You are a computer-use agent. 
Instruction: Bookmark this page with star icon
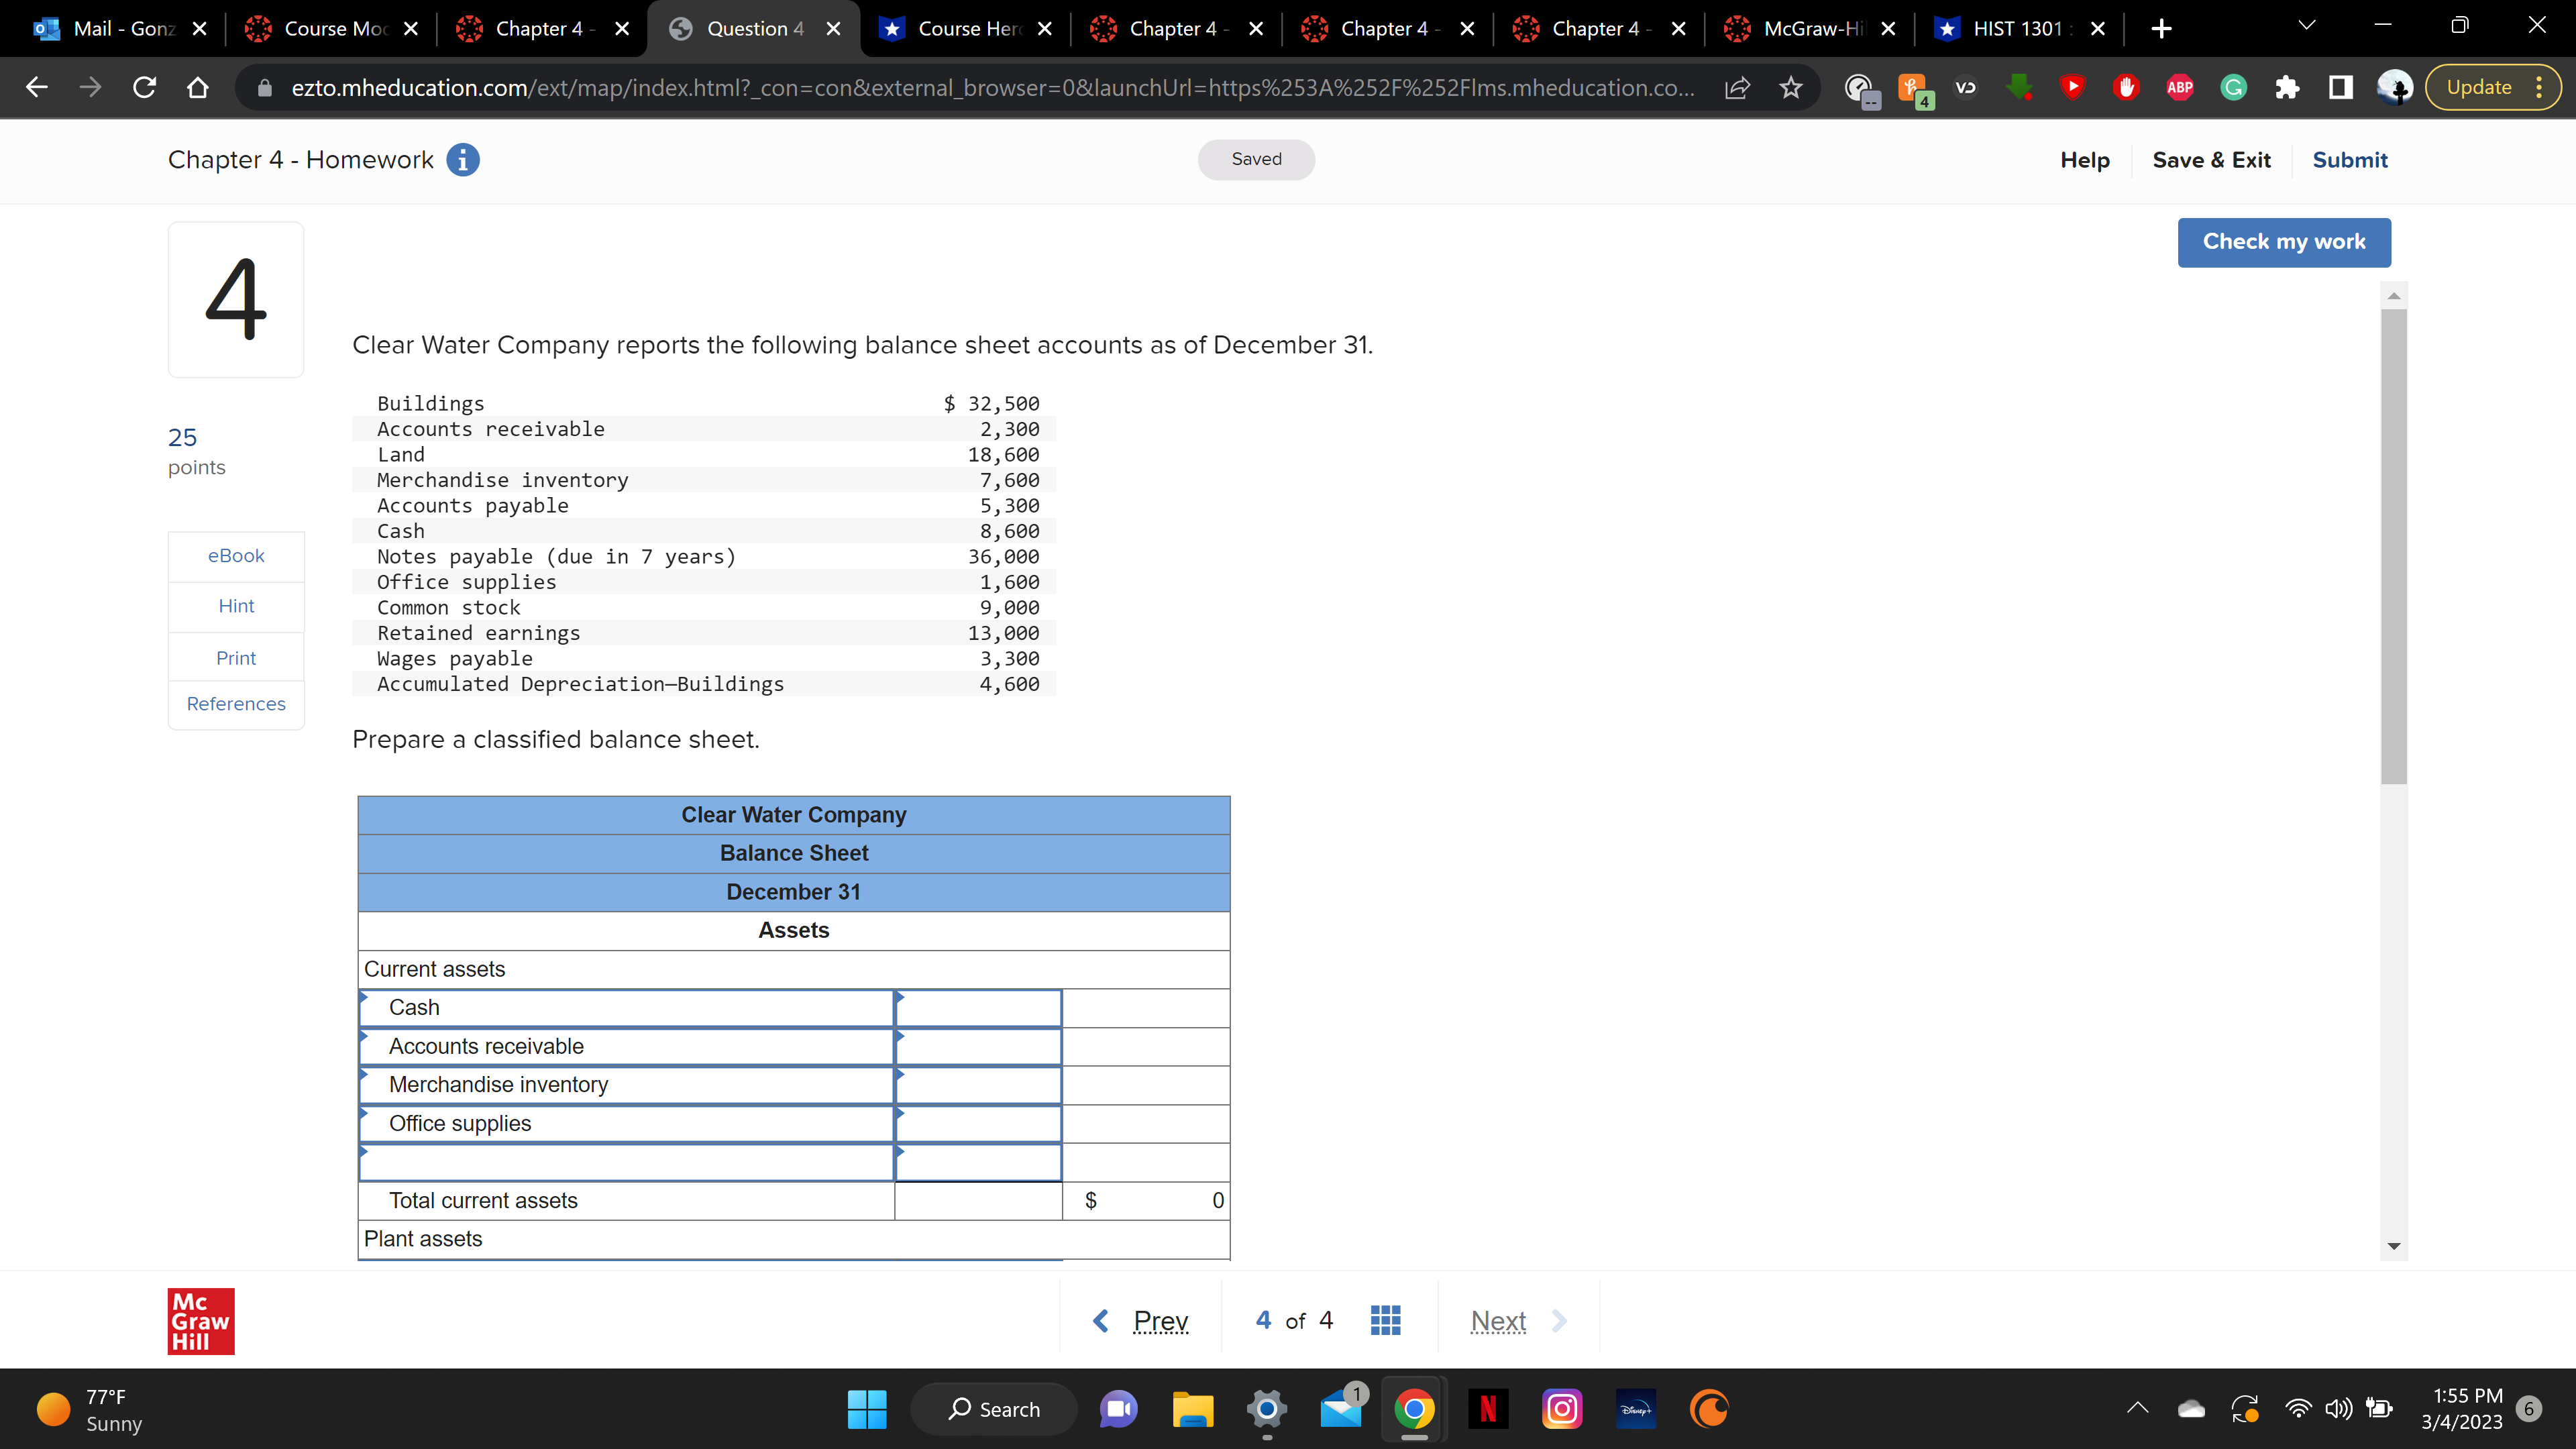pos(1790,88)
